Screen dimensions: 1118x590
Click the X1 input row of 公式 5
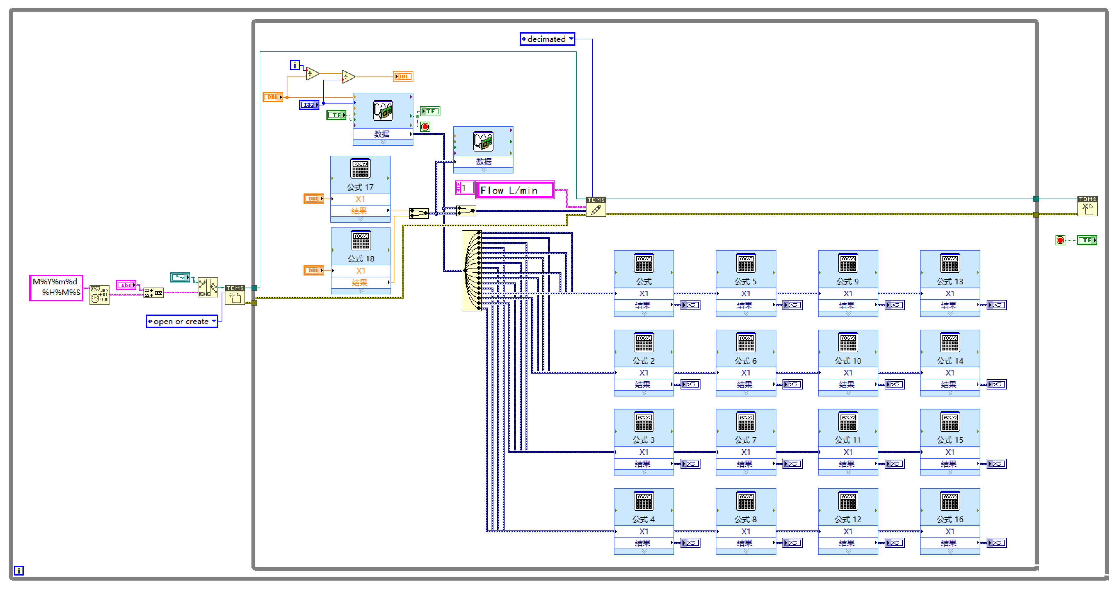[746, 294]
